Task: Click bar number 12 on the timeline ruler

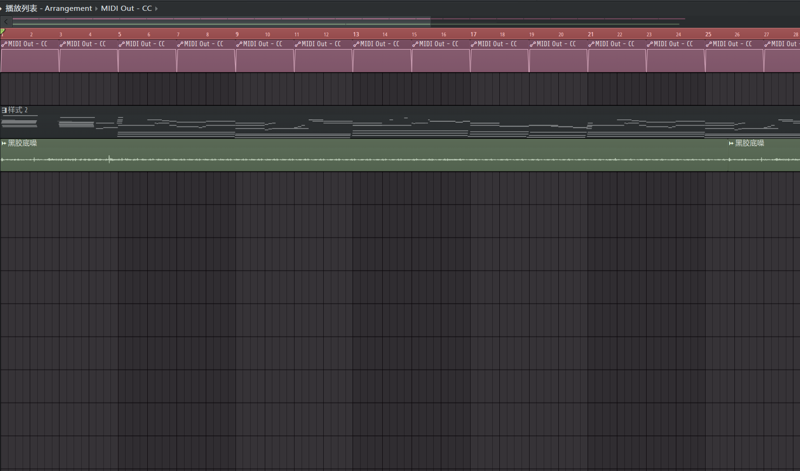Action: [x=326, y=34]
